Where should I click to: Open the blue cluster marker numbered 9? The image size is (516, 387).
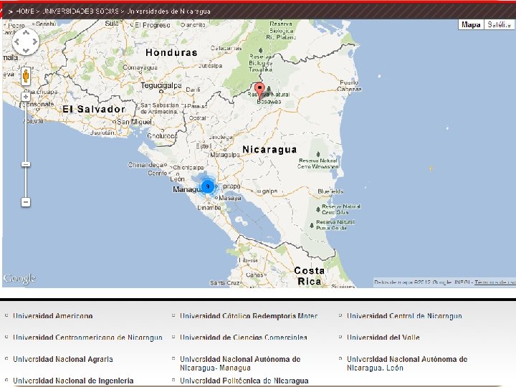coord(207,186)
